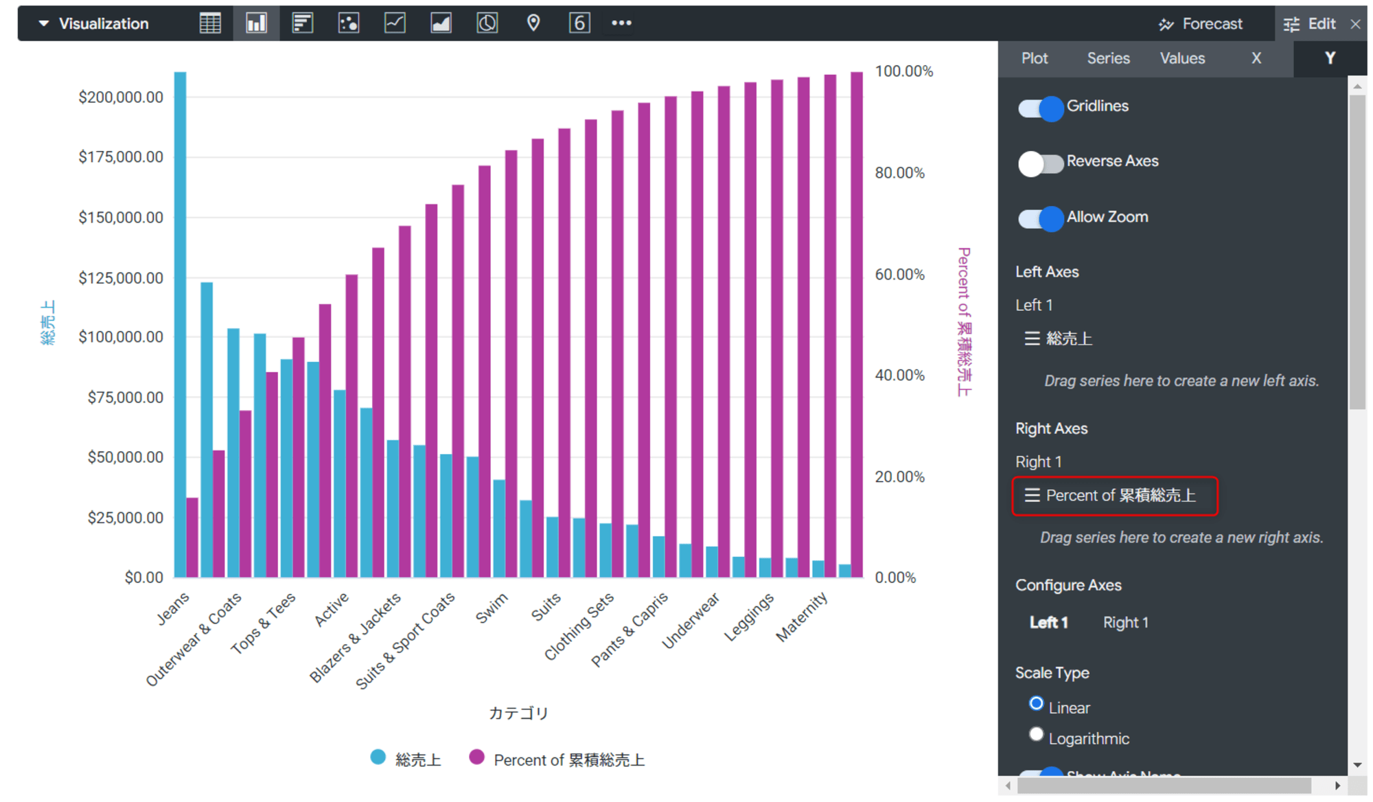Click the vertical scrollbar of settings panel
This screenshot has width=1373, height=802.
1357,252
